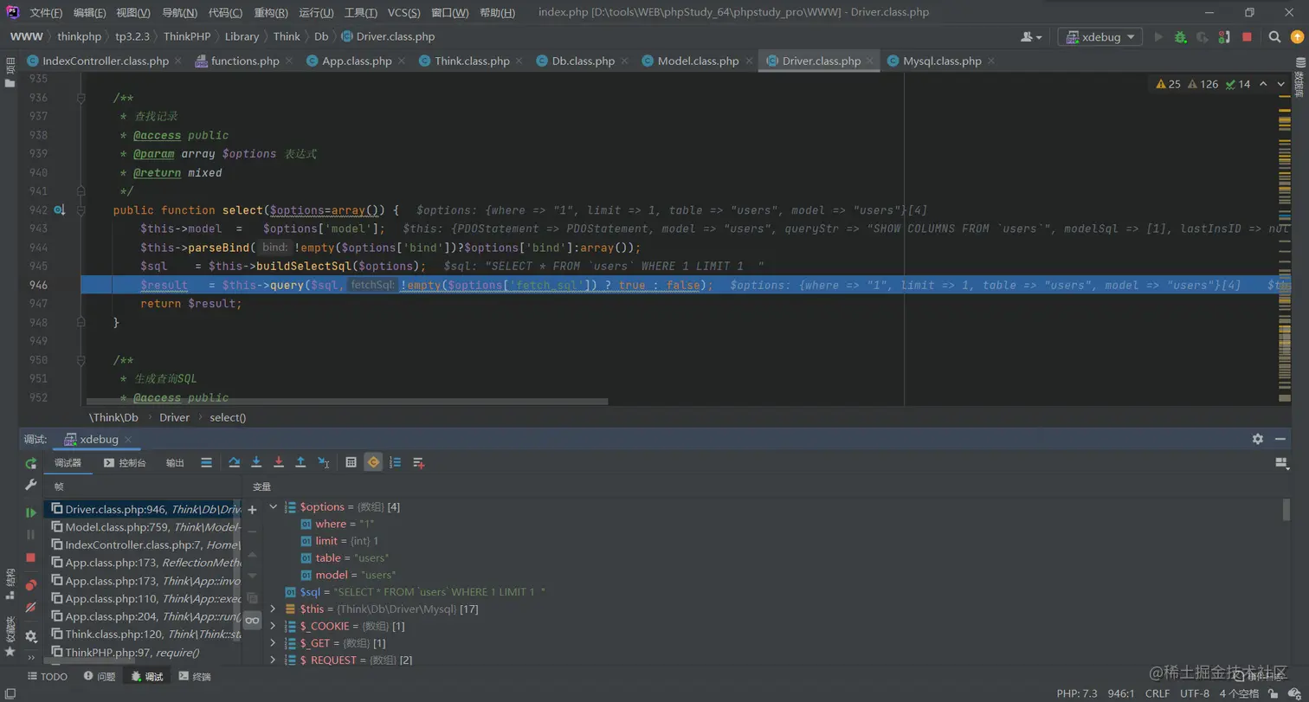Open the 文件(F) menu
The image size is (1309, 702).
click(46, 13)
